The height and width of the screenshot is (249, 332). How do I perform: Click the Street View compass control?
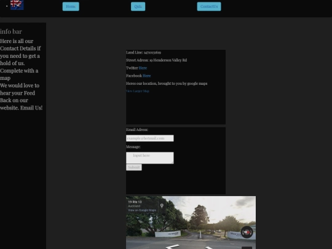coord(247,232)
